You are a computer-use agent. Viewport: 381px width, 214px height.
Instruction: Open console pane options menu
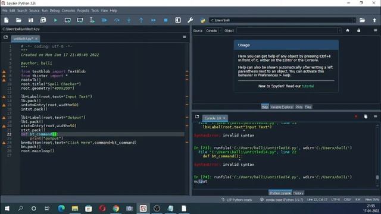point(376,117)
